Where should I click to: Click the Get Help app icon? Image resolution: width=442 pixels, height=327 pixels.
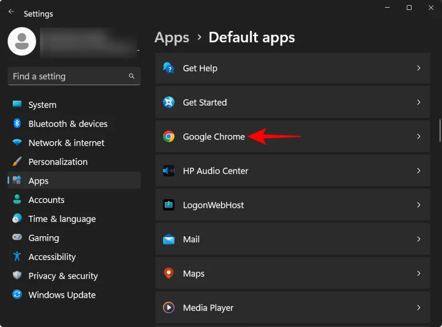click(169, 68)
